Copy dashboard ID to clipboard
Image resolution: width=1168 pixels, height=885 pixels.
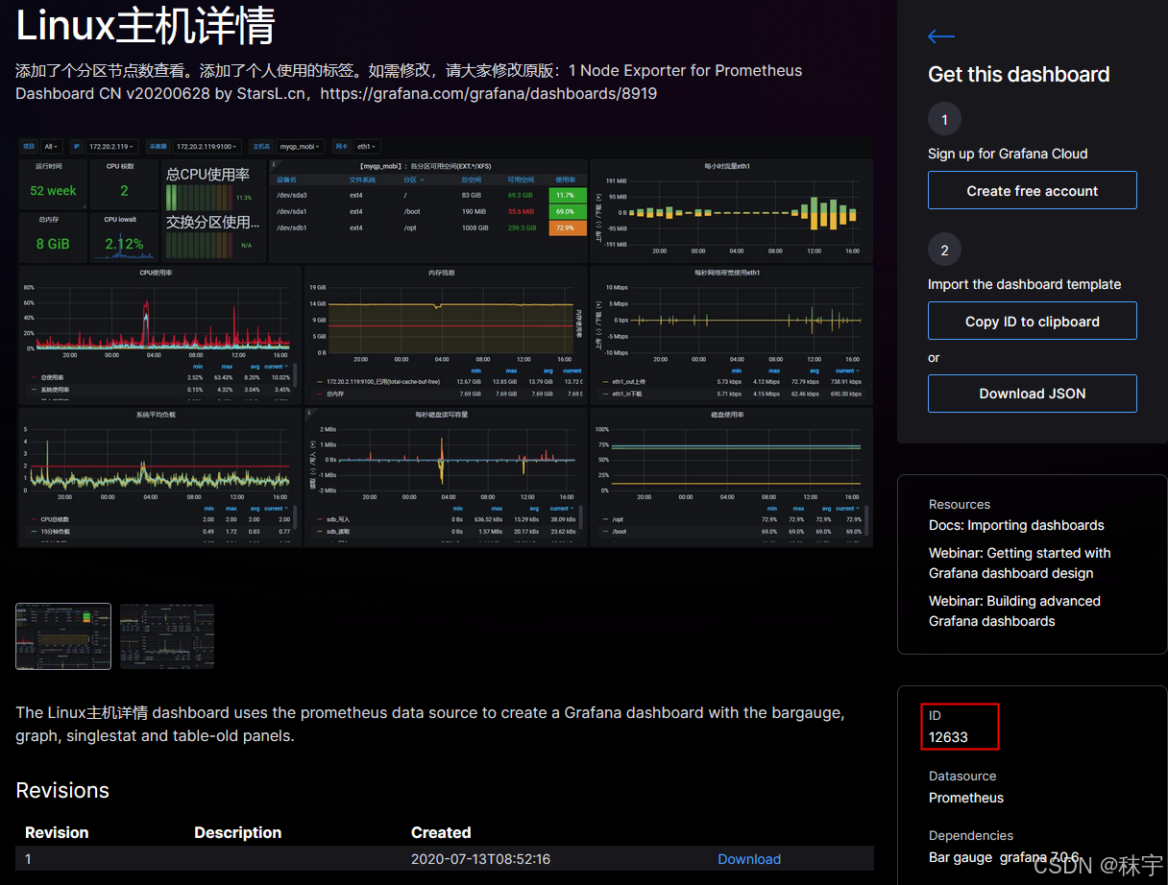pos(1032,321)
